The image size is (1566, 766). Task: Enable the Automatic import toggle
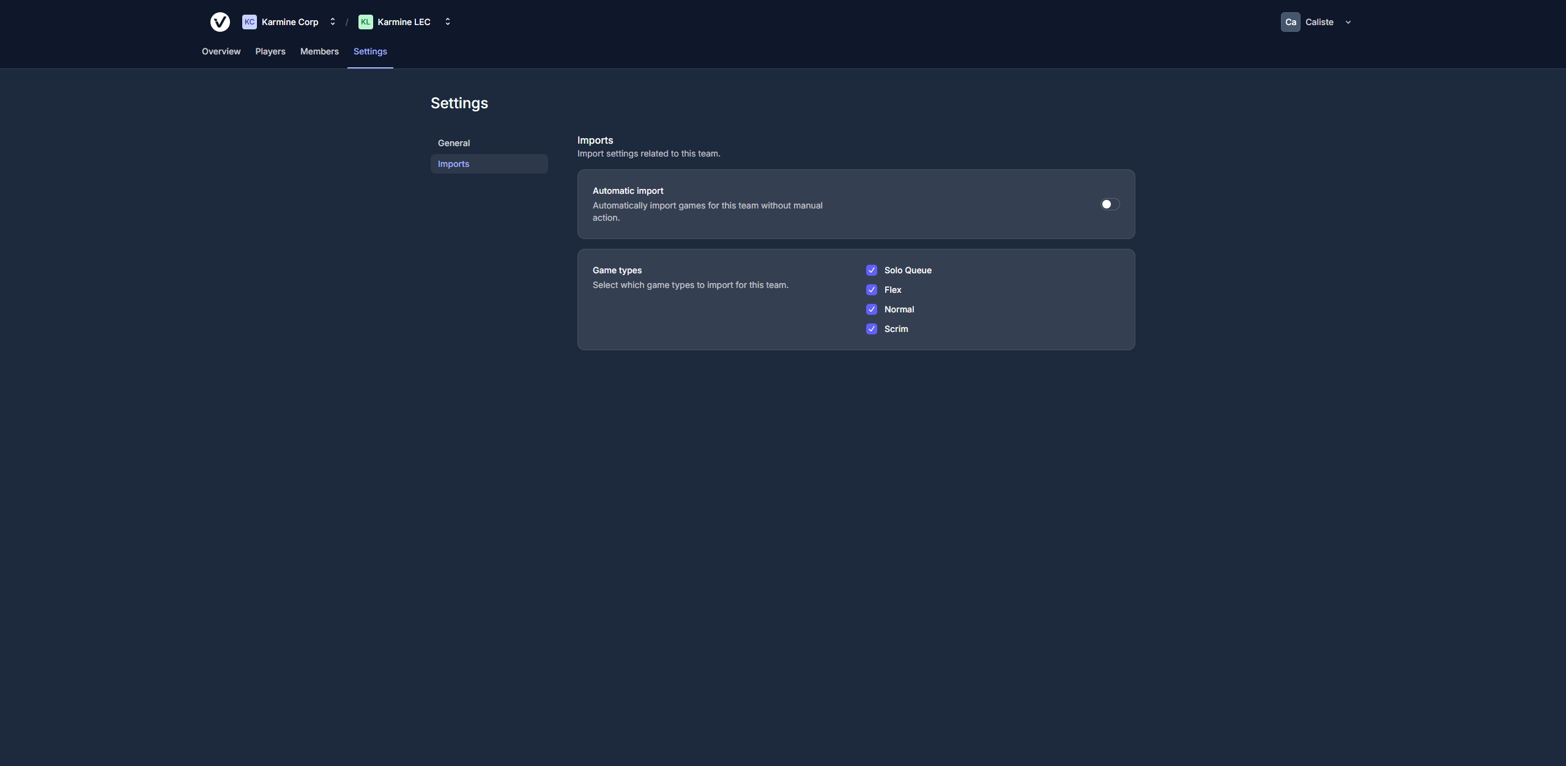(x=1109, y=204)
